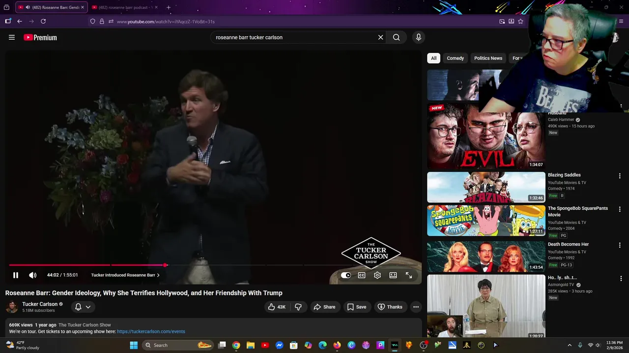
Task: Open weather widget showing 42°F
Action: (x=23, y=345)
